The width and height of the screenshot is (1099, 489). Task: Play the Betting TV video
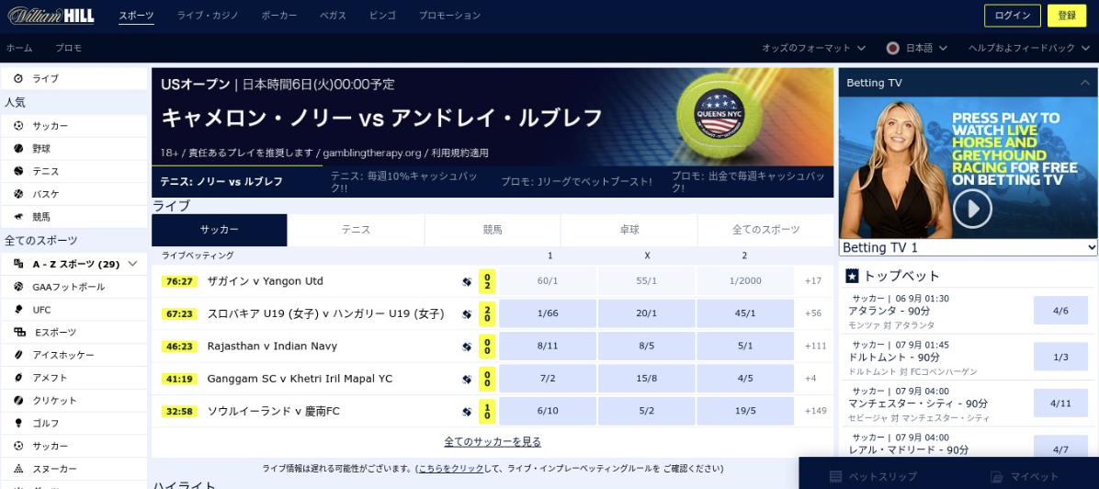(x=972, y=209)
